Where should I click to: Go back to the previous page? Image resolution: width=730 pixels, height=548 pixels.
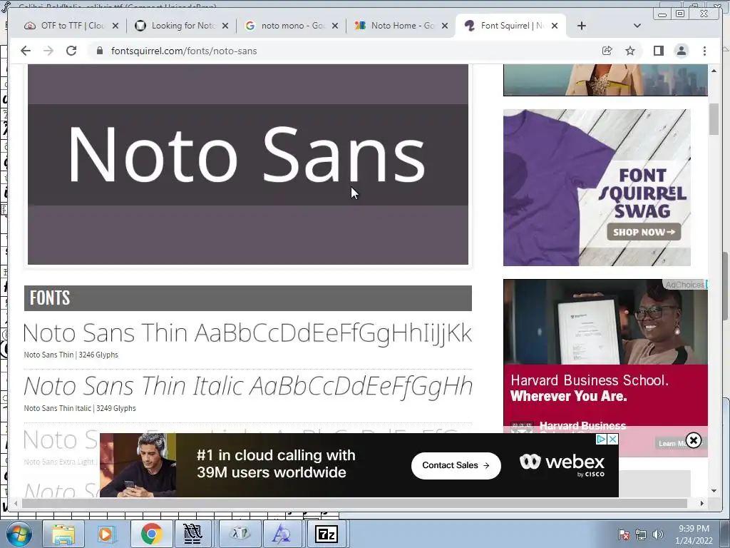tap(26, 51)
